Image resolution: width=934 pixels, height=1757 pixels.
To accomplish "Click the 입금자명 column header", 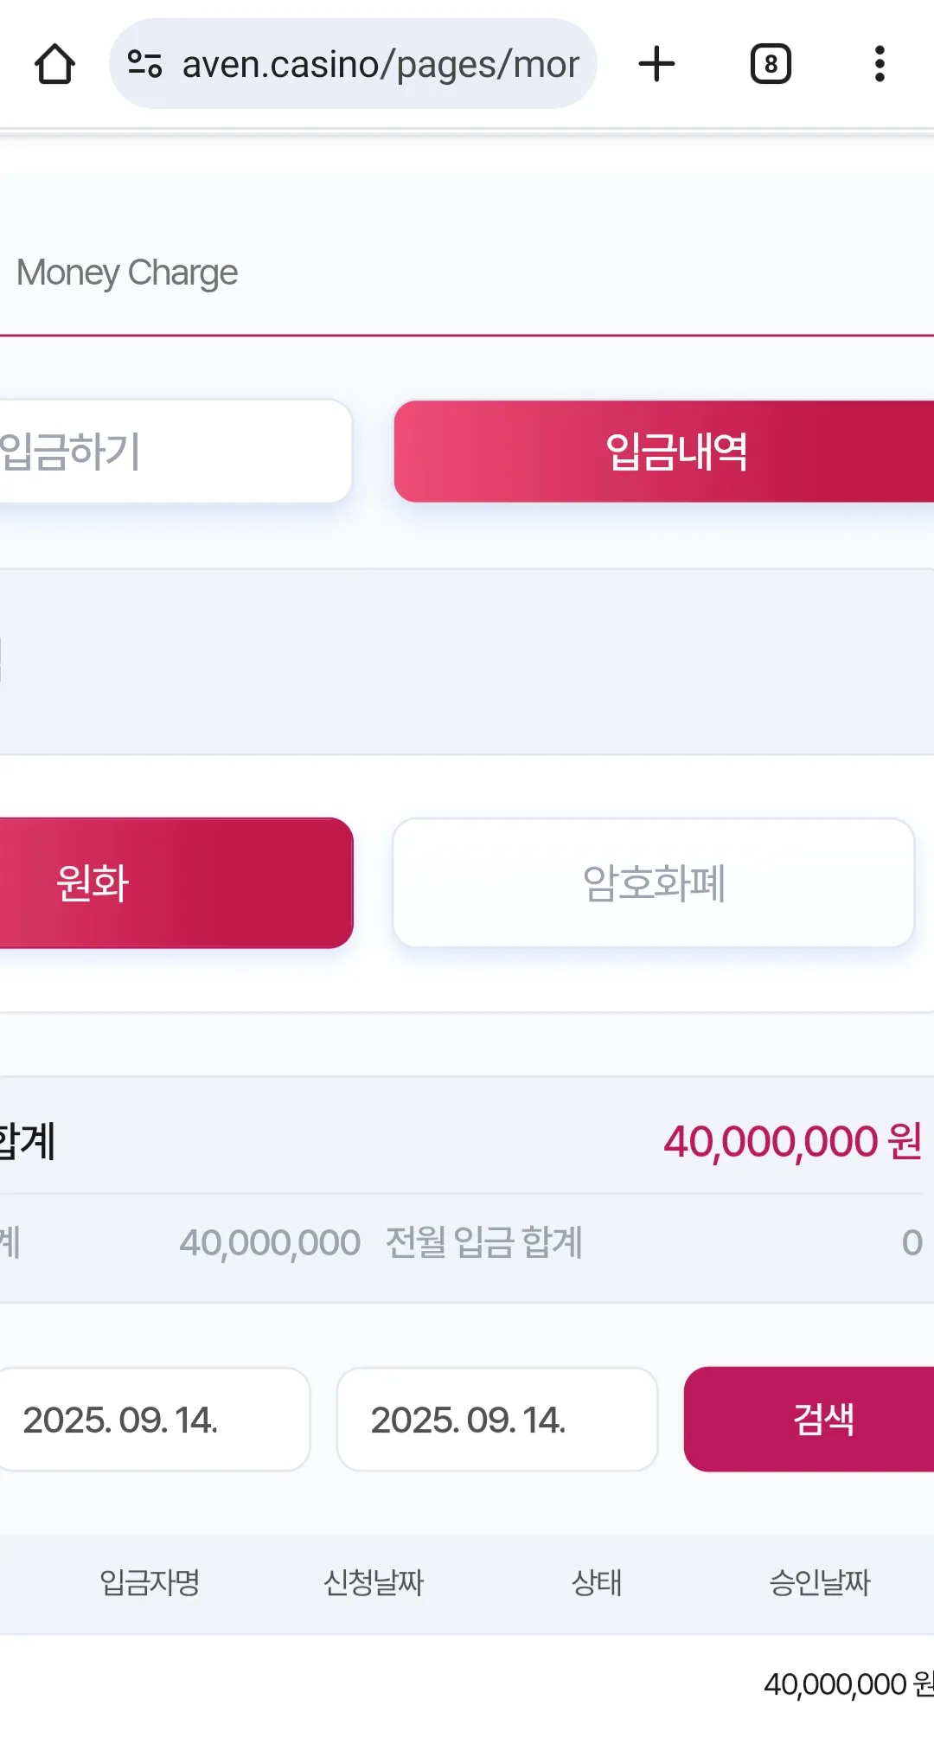I will pyautogui.click(x=150, y=1582).
